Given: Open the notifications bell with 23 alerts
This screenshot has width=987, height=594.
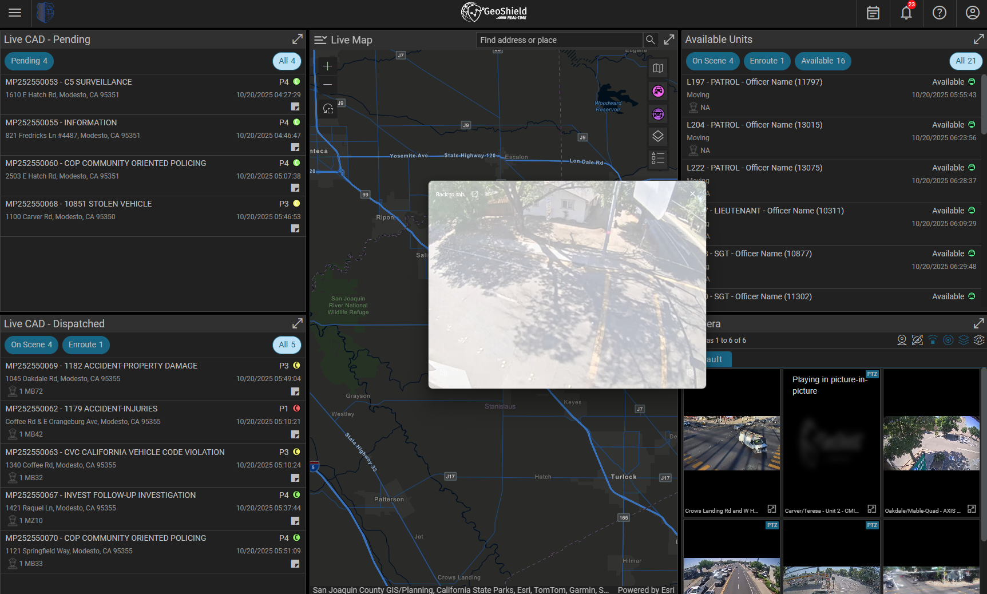Looking at the screenshot, I should [906, 13].
